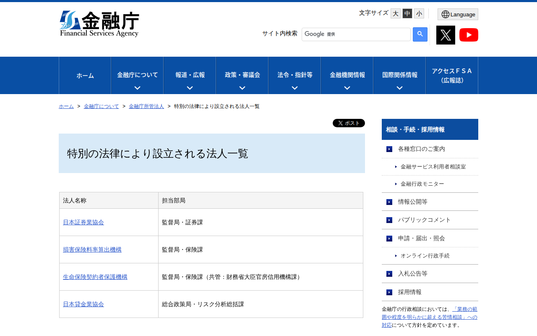
Task: Go to ホーム in main navigation
Action: click(x=85, y=76)
